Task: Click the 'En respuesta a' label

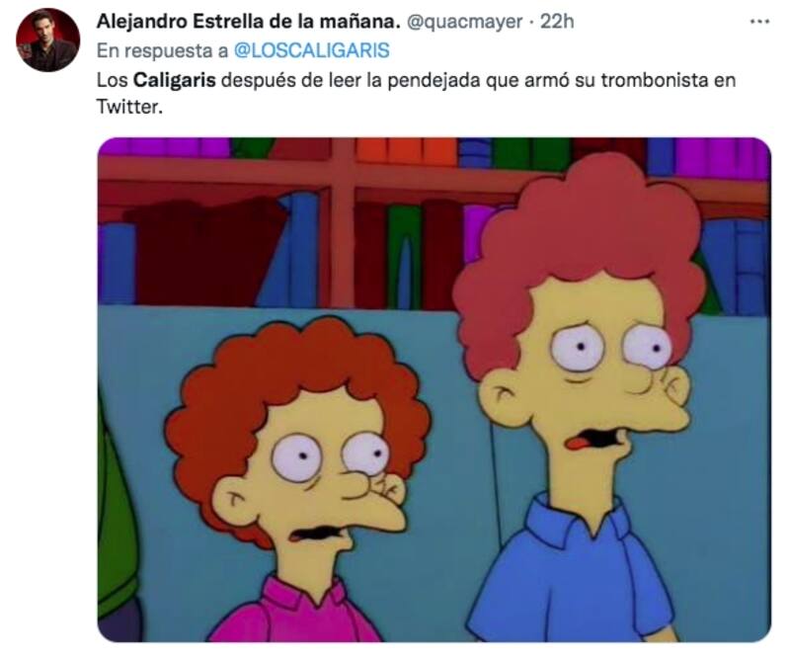Action: [x=162, y=50]
